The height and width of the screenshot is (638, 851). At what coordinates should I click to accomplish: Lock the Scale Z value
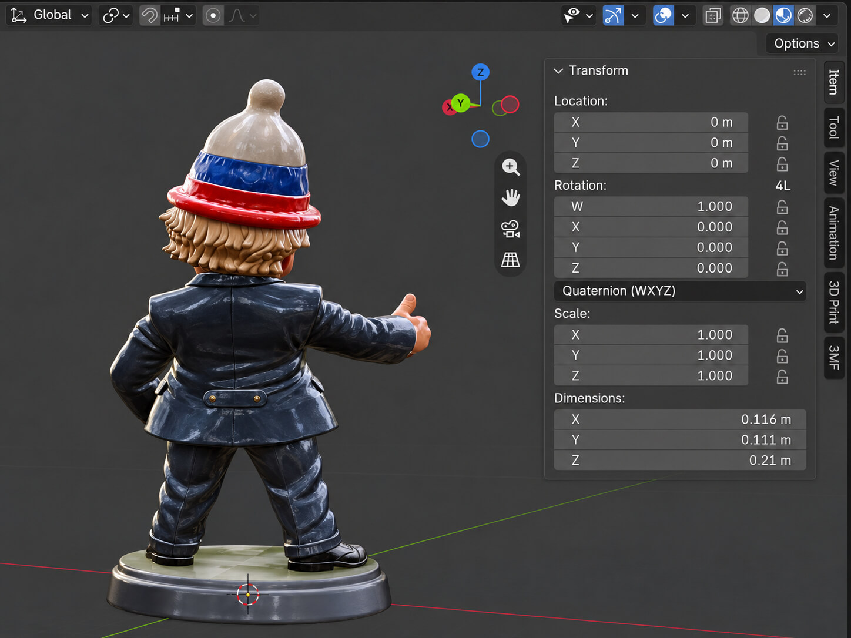tap(782, 376)
